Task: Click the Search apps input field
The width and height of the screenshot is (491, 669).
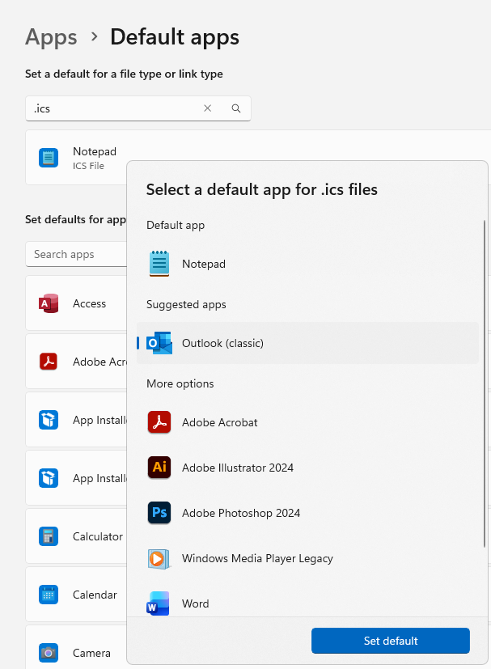Action: [x=76, y=254]
